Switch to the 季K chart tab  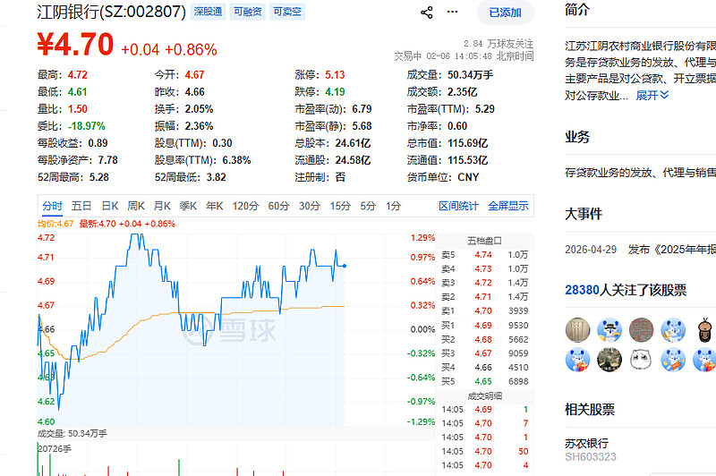pyautogui.click(x=188, y=207)
